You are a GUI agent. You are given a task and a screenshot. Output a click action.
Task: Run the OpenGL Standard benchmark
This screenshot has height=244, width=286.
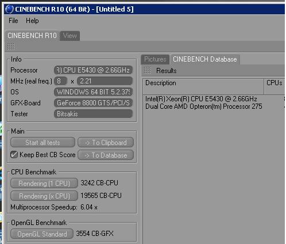click(x=42, y=234)
